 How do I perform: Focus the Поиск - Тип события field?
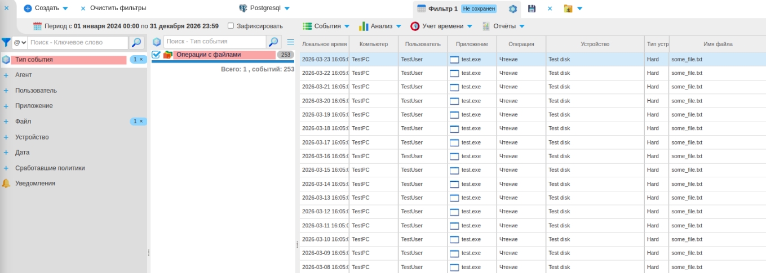pyautogui.click(x=215, y=42)
